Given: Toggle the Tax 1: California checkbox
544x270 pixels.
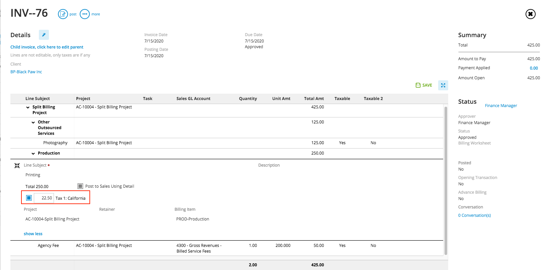Looking at the screenshot, I should point(29,198).
